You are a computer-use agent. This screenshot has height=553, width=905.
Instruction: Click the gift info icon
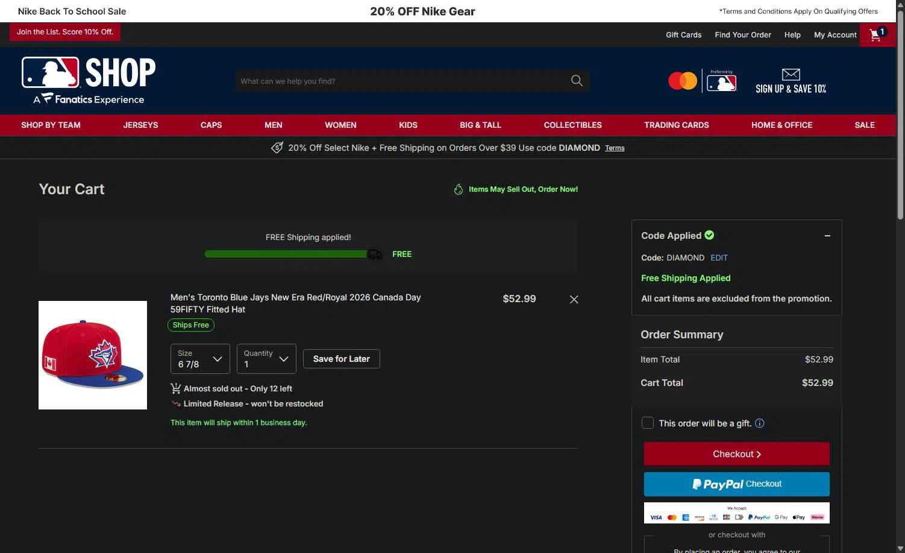[x=760, y=423]
